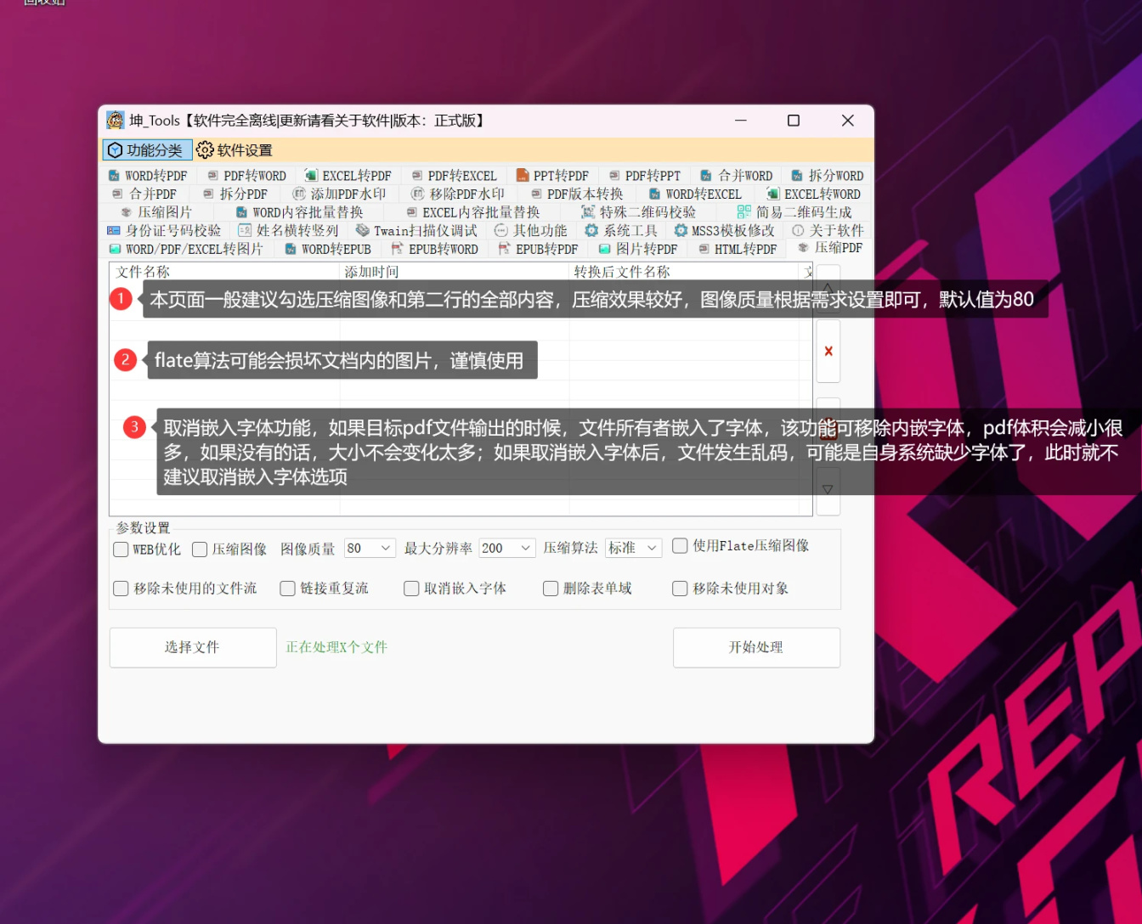This screenshot has width=1142, height=924.
Task: Select the 系统工具 gear icon
Action: (591, 230)
